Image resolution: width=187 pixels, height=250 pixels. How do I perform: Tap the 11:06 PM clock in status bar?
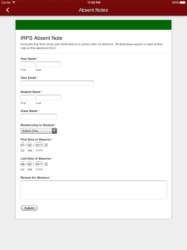tap(94, 2)
